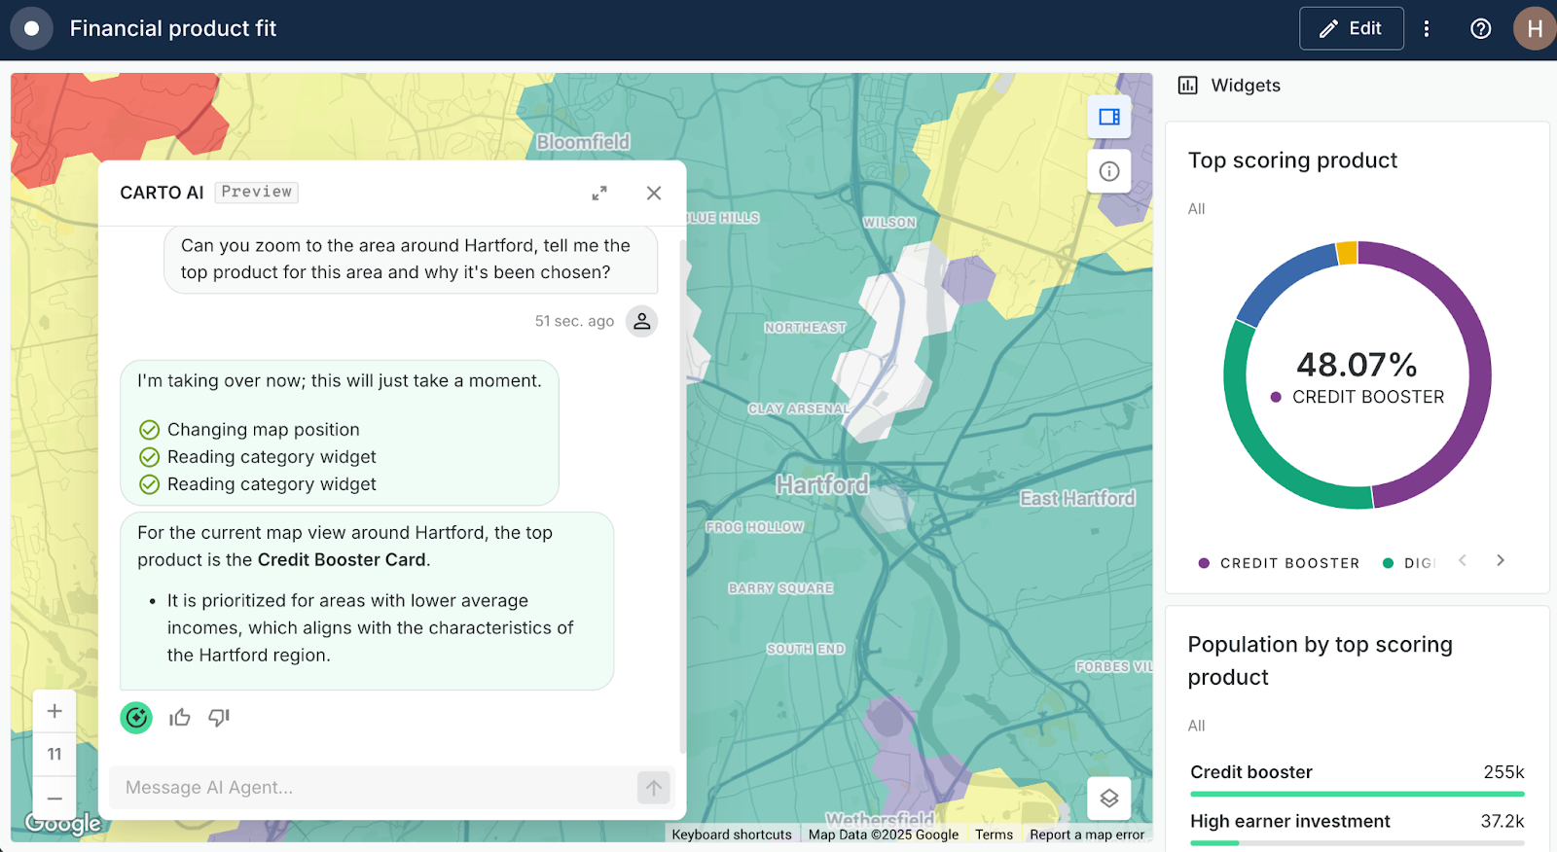Open the map info icon
The width and height of the screenshot is (1557, 852).
1109,171
